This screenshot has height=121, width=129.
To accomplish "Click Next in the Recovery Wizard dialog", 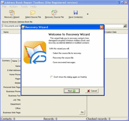I will coord(72,91).
